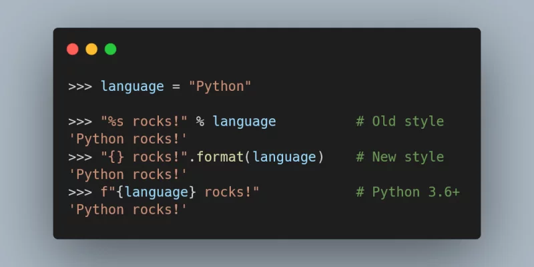534x267 pixels.
Task: Click the f prefix of the f-string
Action: click(105, 192)
